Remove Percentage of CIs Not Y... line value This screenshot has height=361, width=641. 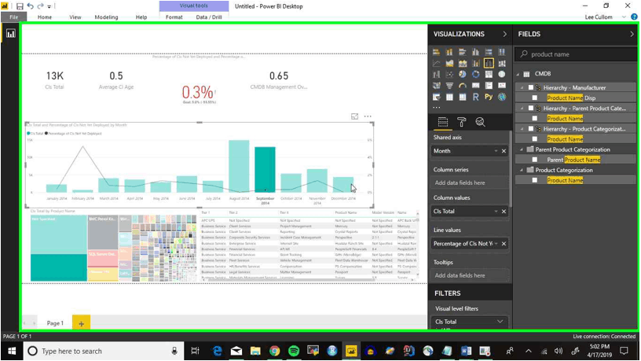[x=504, y=244]
